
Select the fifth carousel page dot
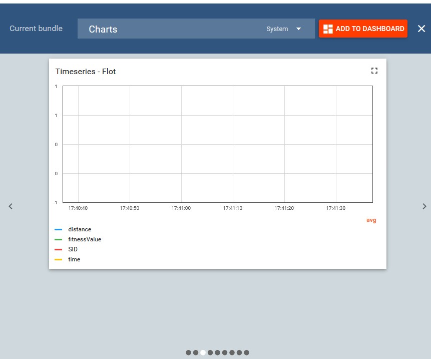(x=217, y=352)
